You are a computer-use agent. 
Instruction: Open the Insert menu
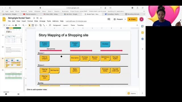[24, 21]
